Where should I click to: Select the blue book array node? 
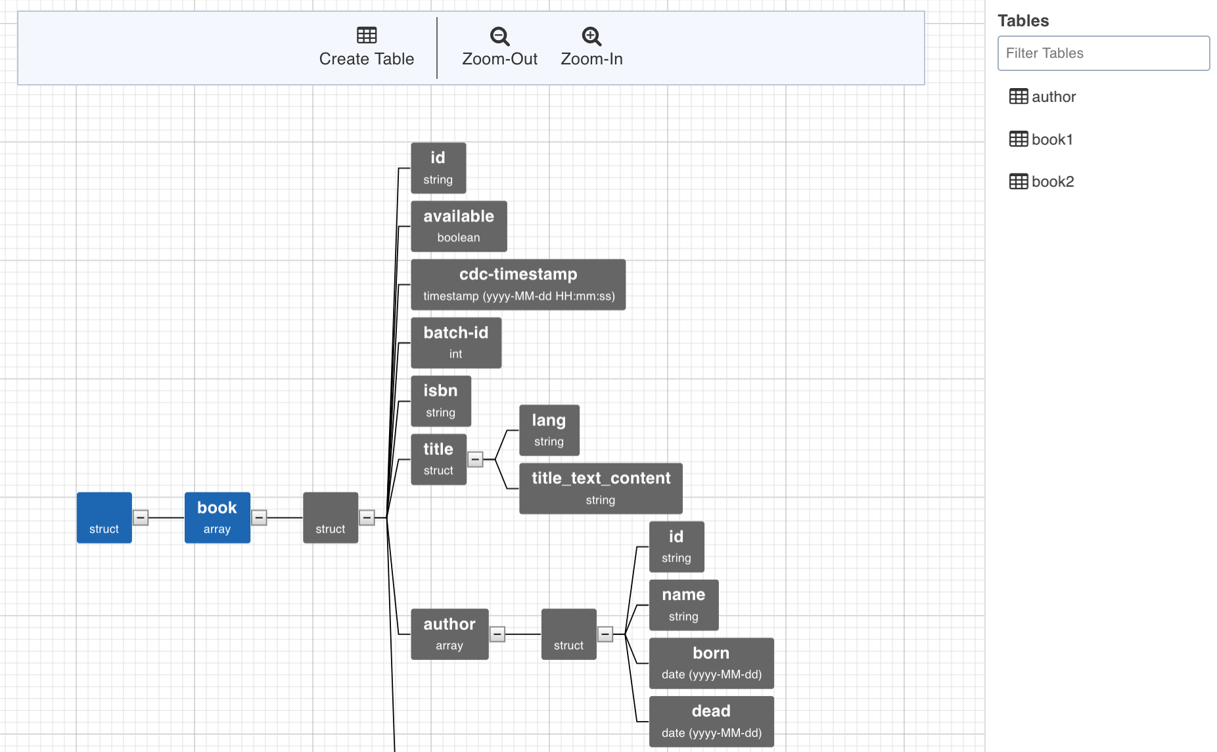[217, 518]
